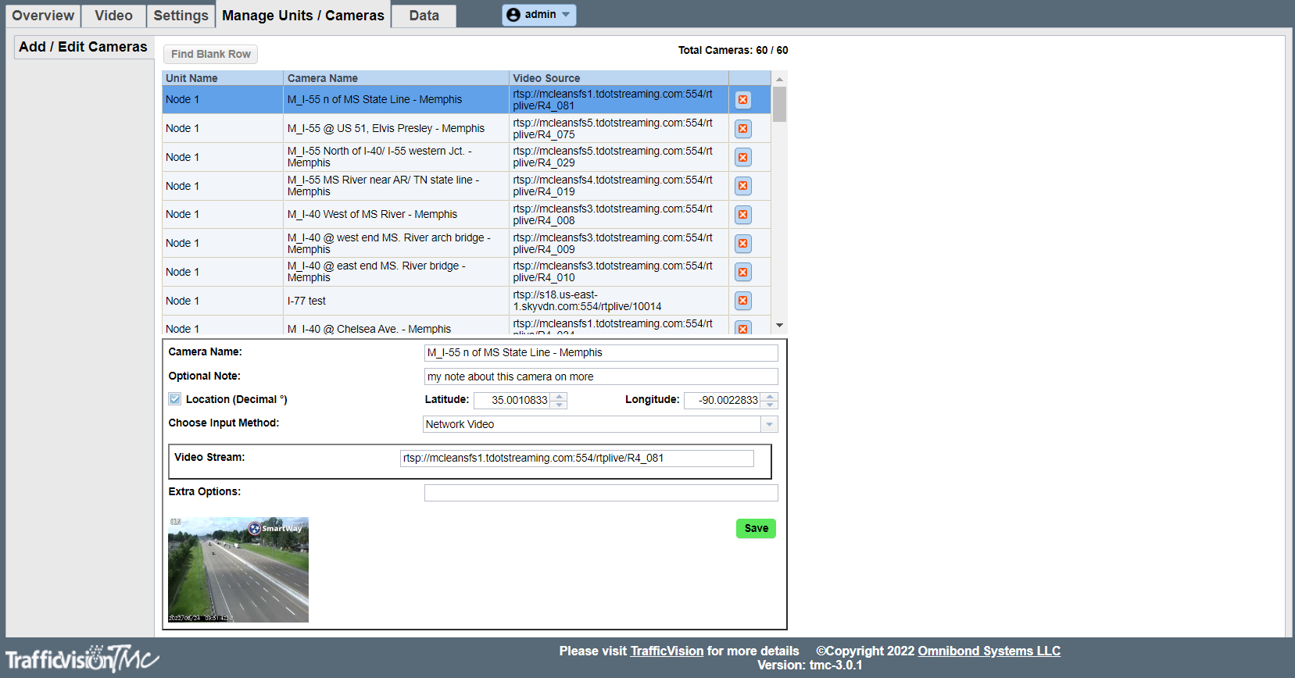
Task: Increase the Longitude value with the up arrow
Action: click(770, 396)
